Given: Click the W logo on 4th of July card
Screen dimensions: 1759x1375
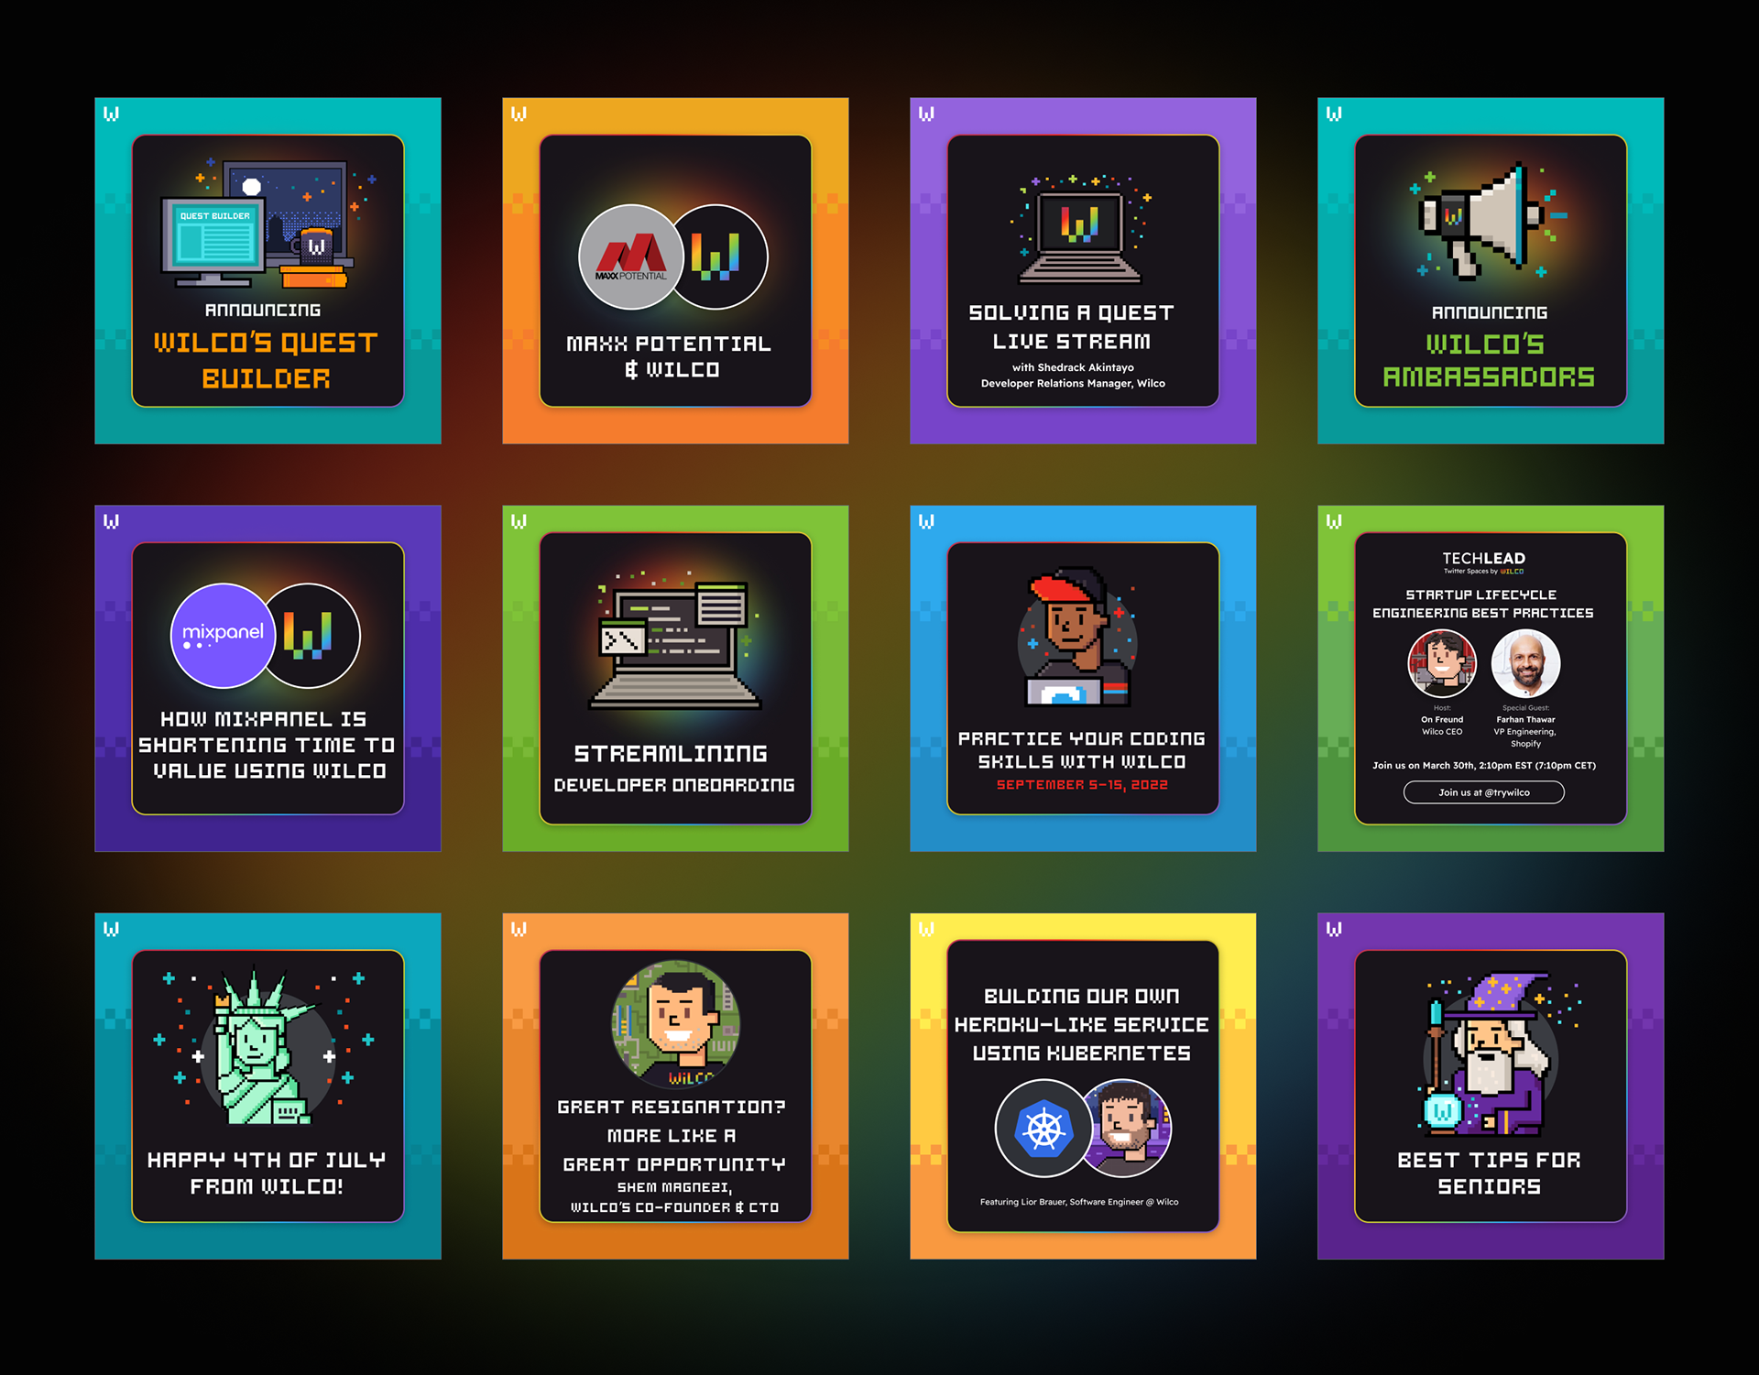Looking at the screenshot, I should click(x=111, y=929).
